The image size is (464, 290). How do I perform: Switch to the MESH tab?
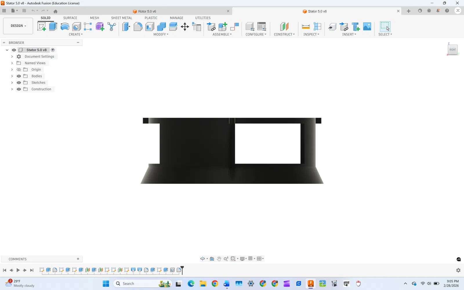[x=95, y=18]
